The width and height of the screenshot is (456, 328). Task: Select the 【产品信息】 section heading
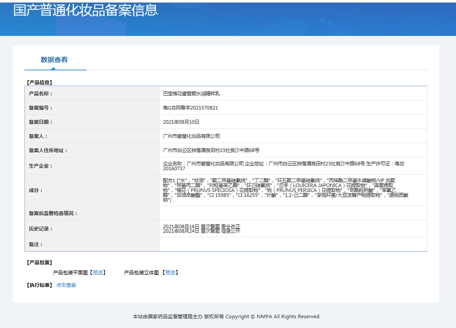pos(40,82)
